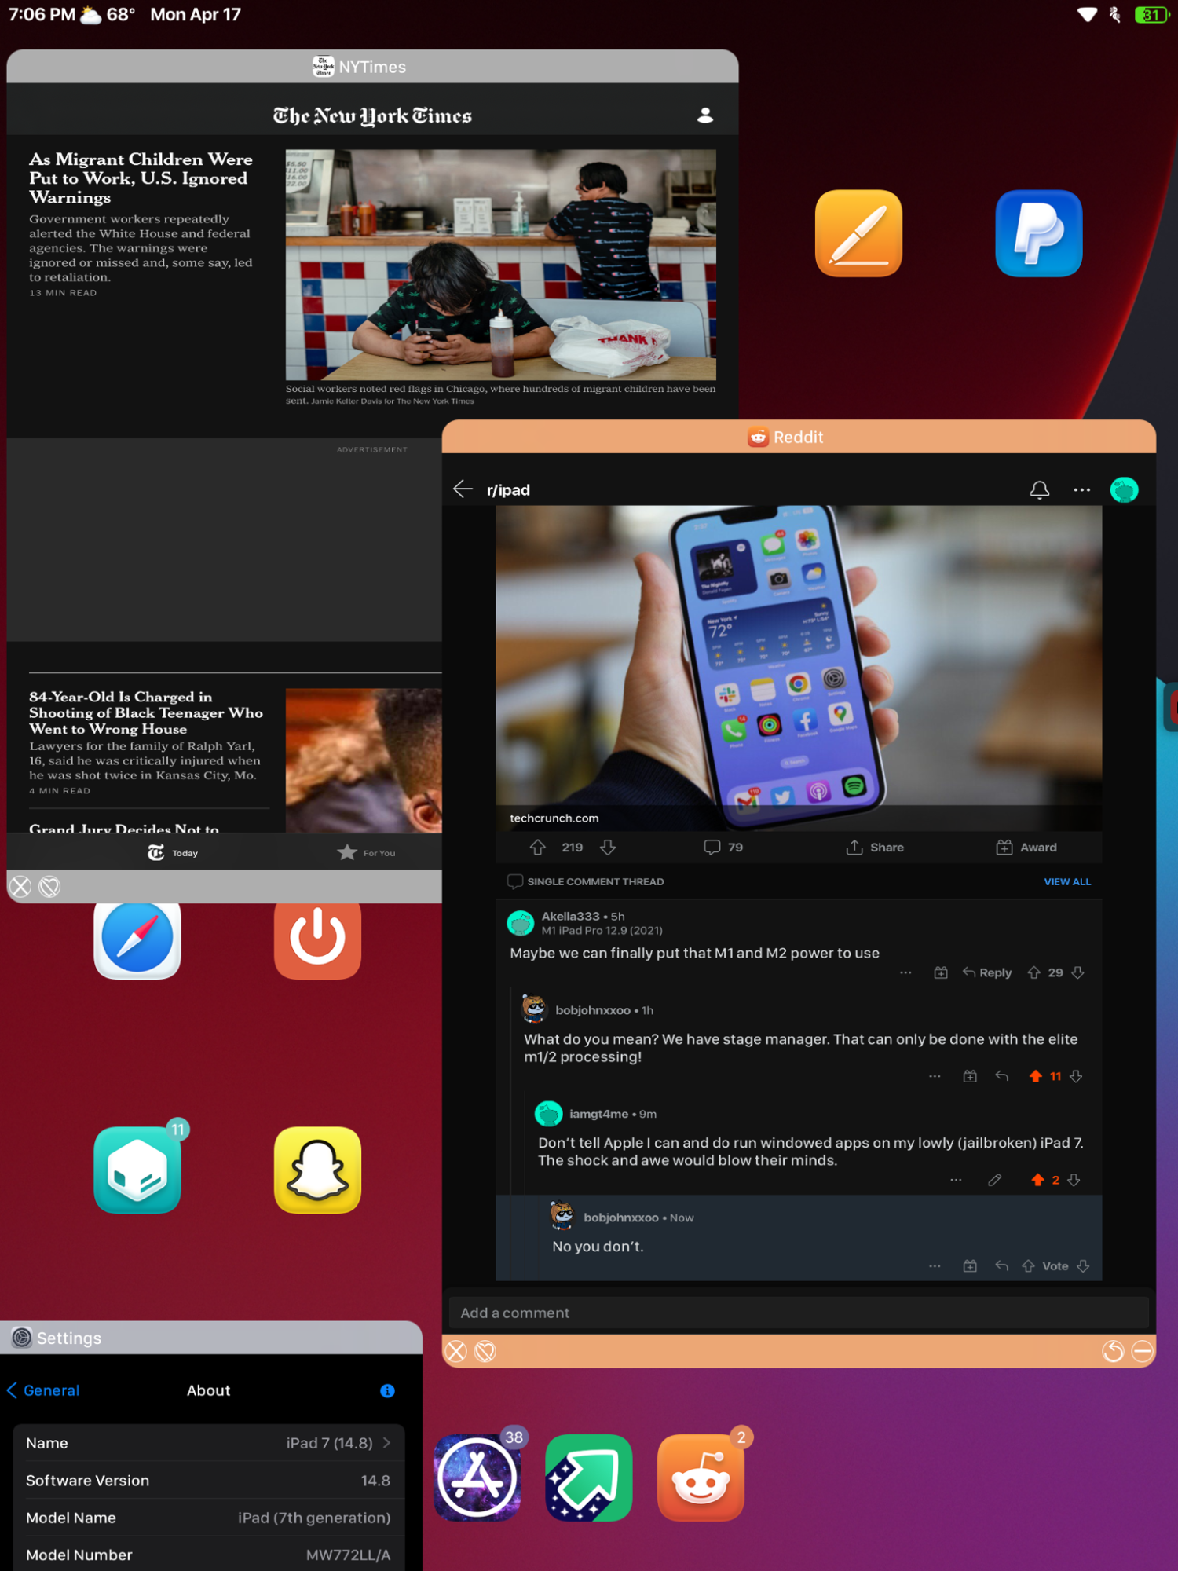
Task: Switch to NYTimes Today tab
Action: coord(173,852)
